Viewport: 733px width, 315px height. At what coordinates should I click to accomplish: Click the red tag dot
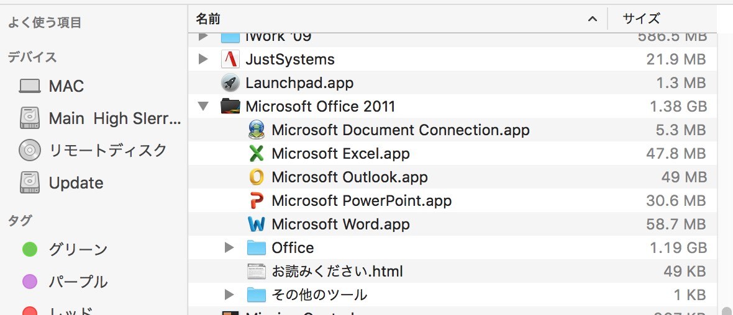pos(30,311)
